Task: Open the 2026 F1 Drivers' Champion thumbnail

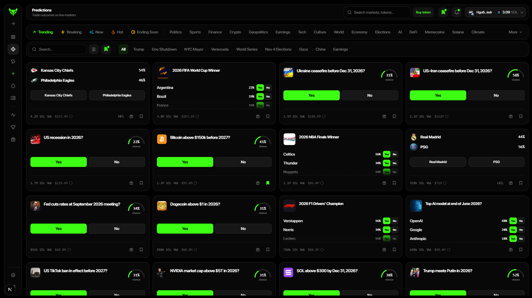Action: 289,206
